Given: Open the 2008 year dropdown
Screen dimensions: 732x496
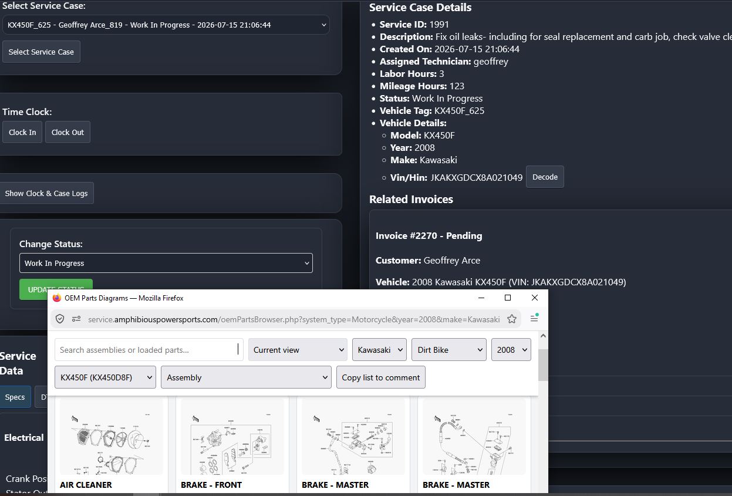Looking at the screenshot, I should pyautogui.click(x=511, y=349).
